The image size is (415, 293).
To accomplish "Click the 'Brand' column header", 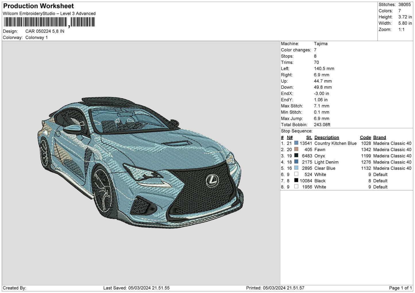I will click(x=379, y=137).
